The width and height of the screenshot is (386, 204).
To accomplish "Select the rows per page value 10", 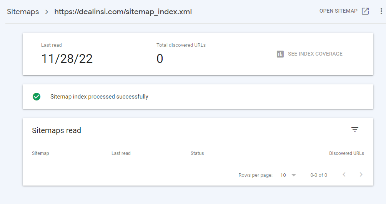I will click(283, 175).
